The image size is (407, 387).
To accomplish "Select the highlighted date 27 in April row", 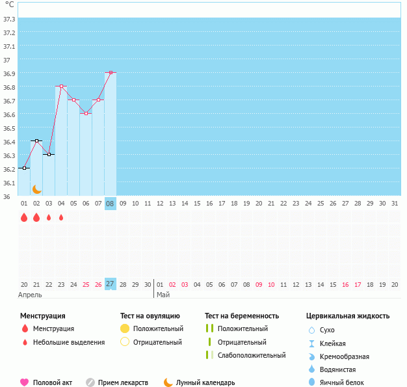I will click(x=111, y=284).
